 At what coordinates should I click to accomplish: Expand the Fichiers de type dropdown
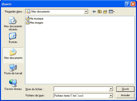coord(111,96)
